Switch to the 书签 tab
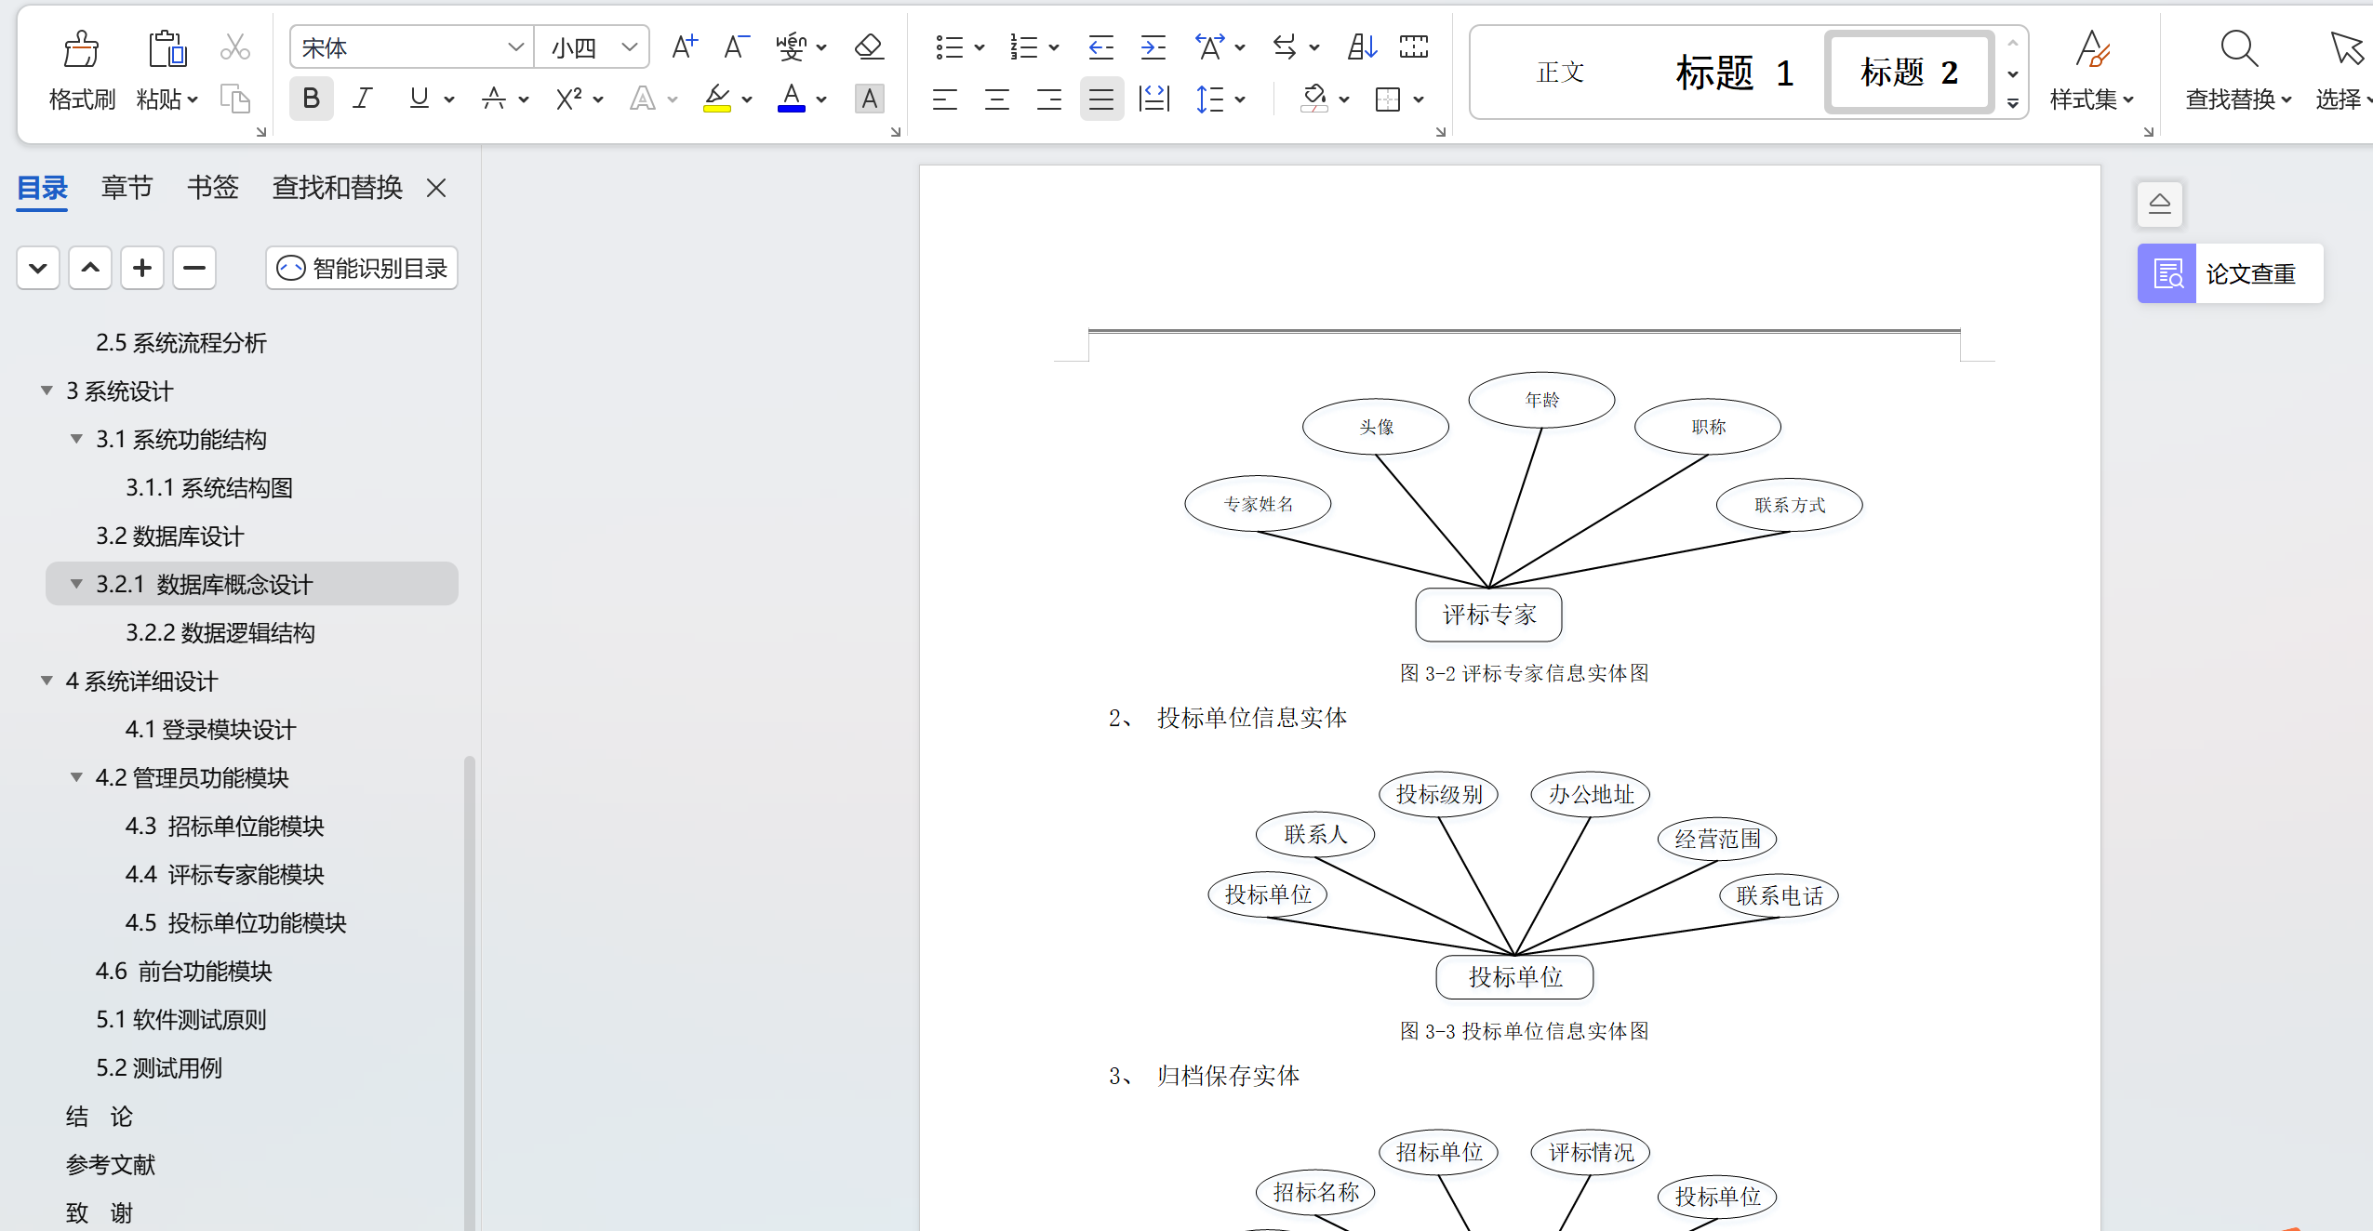Viewport: 2373px width, 1231px height. click(x=212, y=188)
